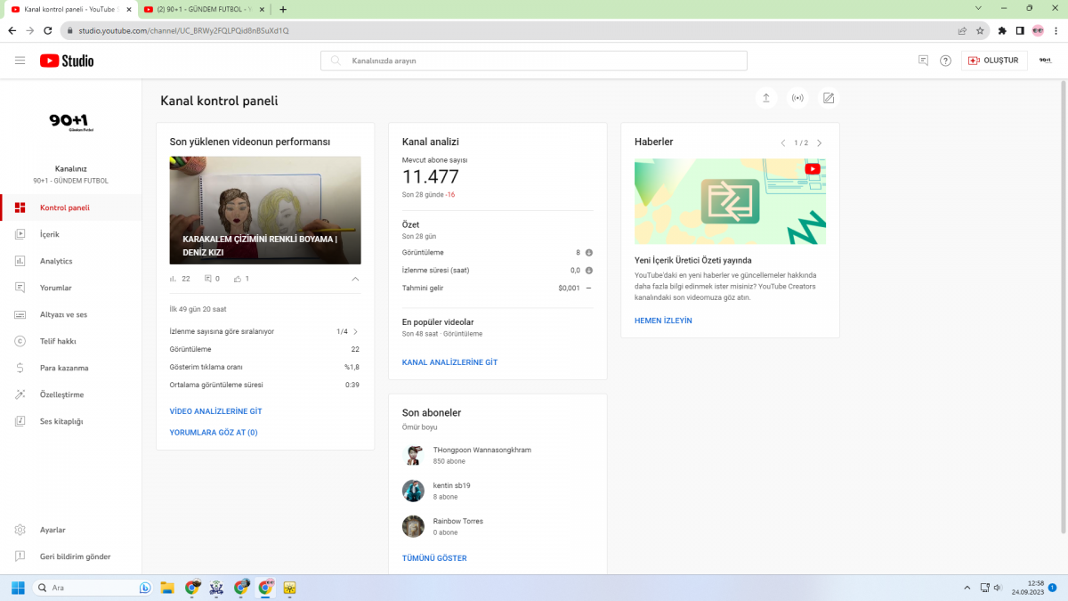Click the Studio search field
Screen dimensions: 1068x601
coord(534,61)
